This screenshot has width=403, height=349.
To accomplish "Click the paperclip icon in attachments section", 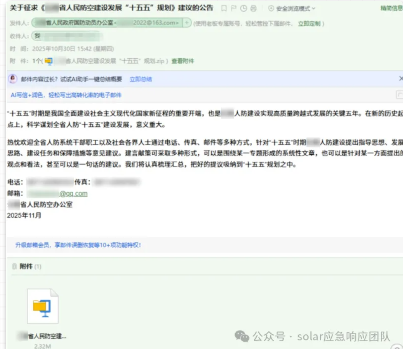I will [15, 266].
